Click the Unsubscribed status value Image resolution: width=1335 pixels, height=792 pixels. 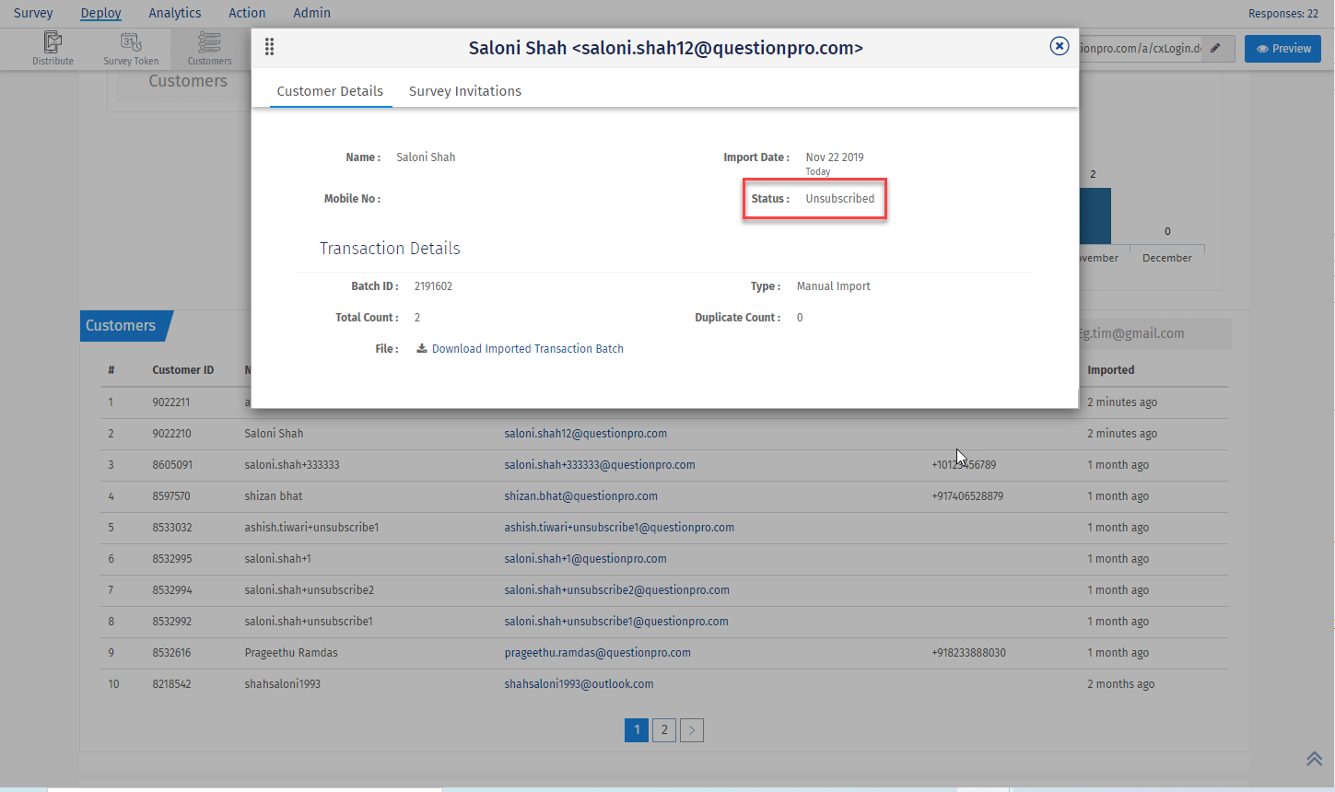840,198
